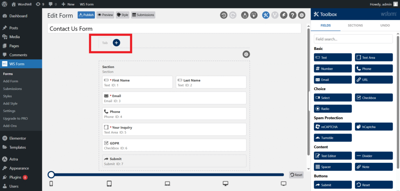400x191 pixels.
Task: Add a Checkbox field from the Toolbox
Action: [373, 98]
